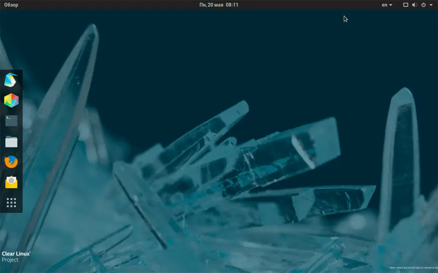The height and width of the screenshot is (273, 438).
Task: Click the volume speaker icon
Action: 414,5
